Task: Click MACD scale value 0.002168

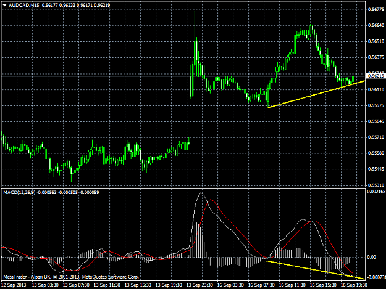Action: pyautogui.click(x=376, y=192)
